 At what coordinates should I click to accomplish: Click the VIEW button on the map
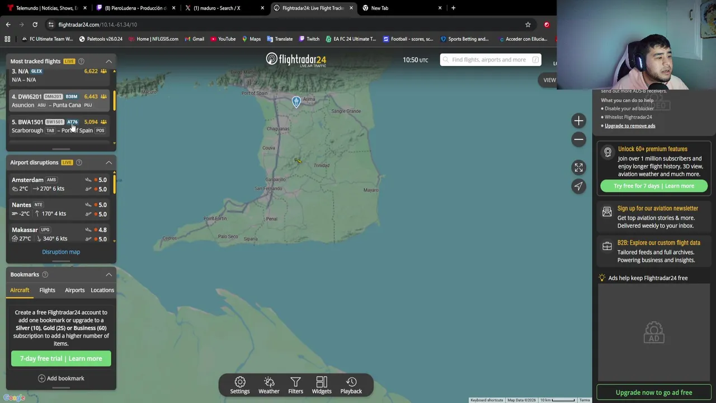click(549, 80)
